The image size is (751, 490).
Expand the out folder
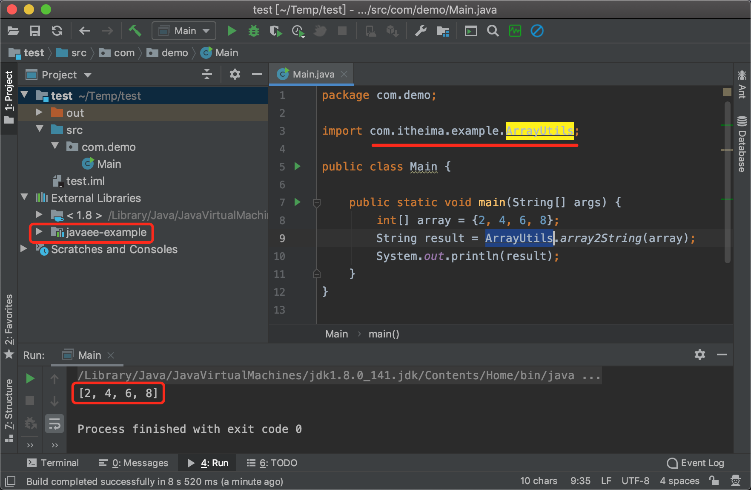click(x=39, y=112)
